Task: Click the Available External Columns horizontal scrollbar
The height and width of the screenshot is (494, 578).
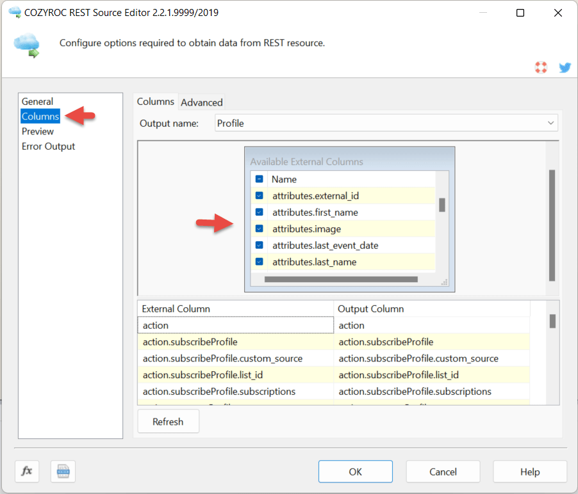Action: pos(341,280)
